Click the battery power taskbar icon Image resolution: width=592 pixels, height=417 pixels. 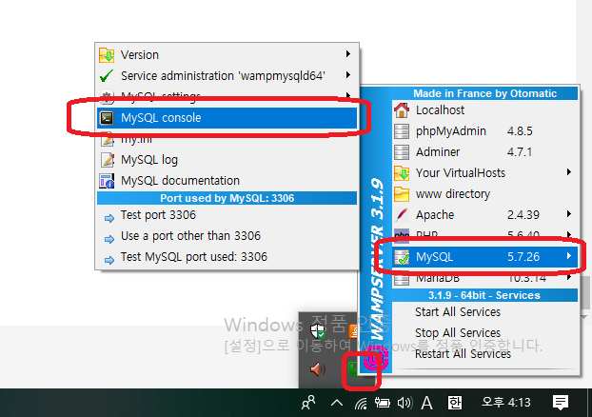(x=382, y=403)
